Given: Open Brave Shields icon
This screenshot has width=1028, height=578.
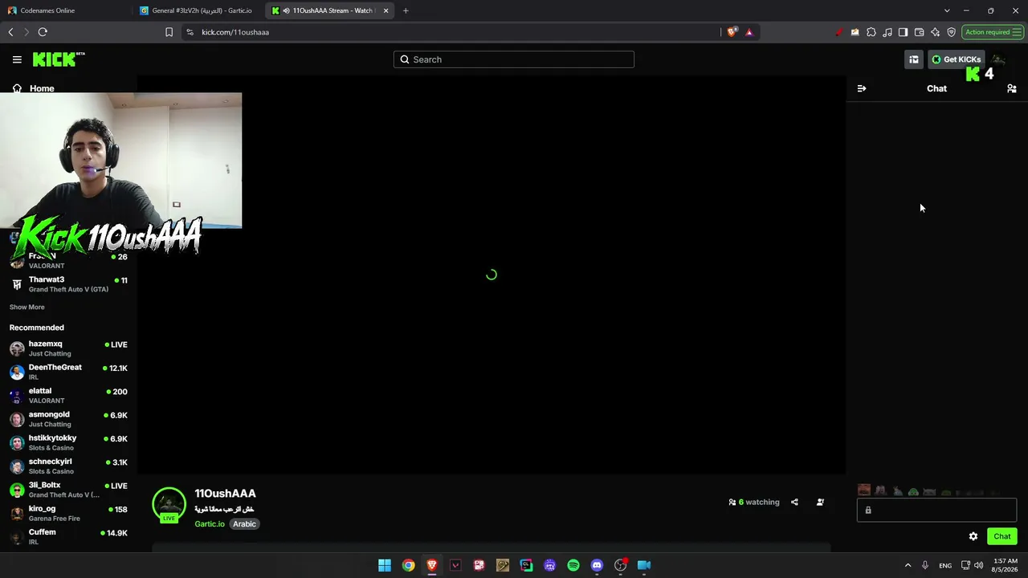Looking at the screenshot, I should 732,32.
